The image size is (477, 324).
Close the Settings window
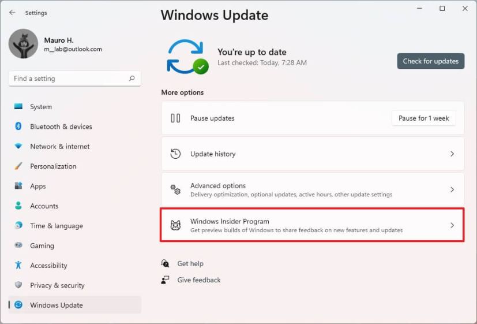(465, 9)
